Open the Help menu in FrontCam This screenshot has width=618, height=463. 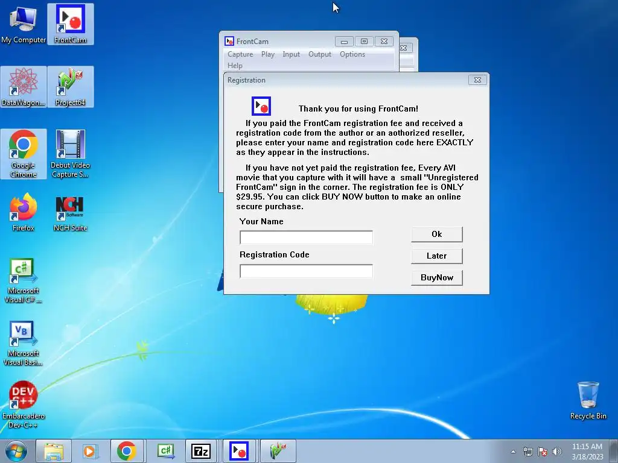pos(235,66)
